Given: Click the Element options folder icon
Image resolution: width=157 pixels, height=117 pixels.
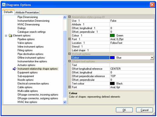Looking at the screenshot, I should click(10, 36).
